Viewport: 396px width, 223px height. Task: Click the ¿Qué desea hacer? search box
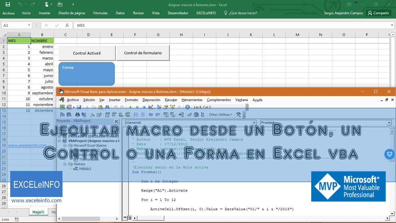(240, 13)
